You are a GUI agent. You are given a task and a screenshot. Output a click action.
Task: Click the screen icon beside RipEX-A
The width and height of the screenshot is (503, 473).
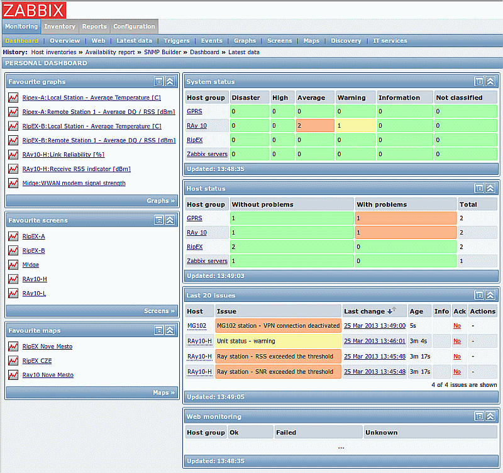click(x=13, y=236)
